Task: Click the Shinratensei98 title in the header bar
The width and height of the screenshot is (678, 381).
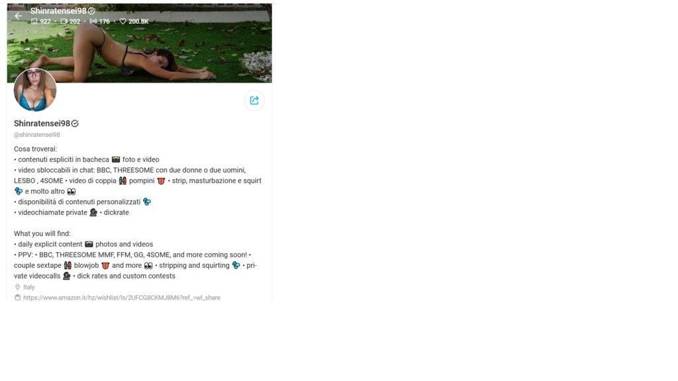Action: (58, 11)
